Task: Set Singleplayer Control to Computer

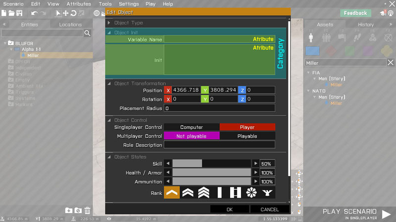Action: 192,127
